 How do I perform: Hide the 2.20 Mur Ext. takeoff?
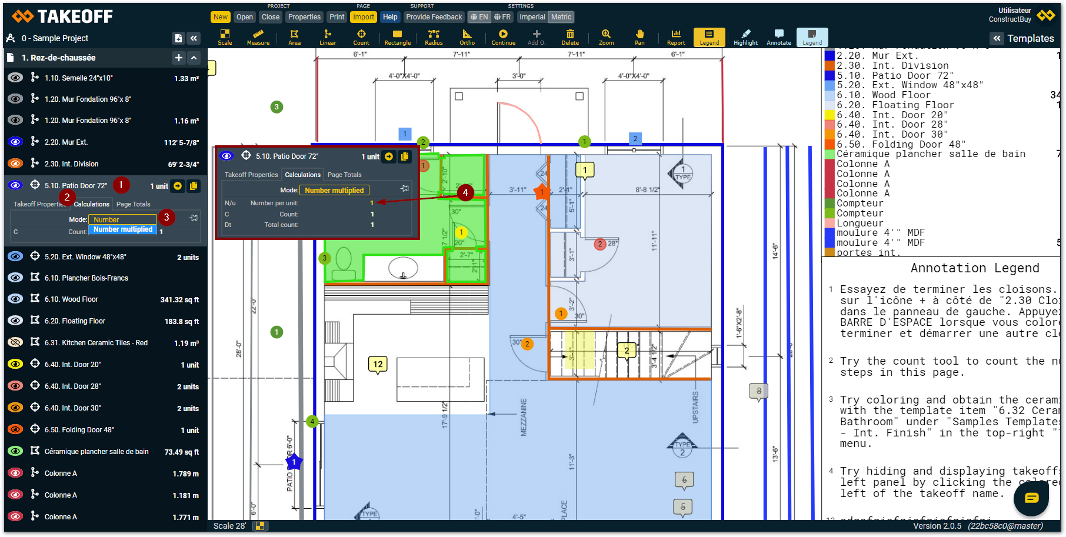coord(15,142)
